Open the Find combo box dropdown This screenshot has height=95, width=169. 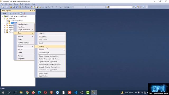pos(132,7)
